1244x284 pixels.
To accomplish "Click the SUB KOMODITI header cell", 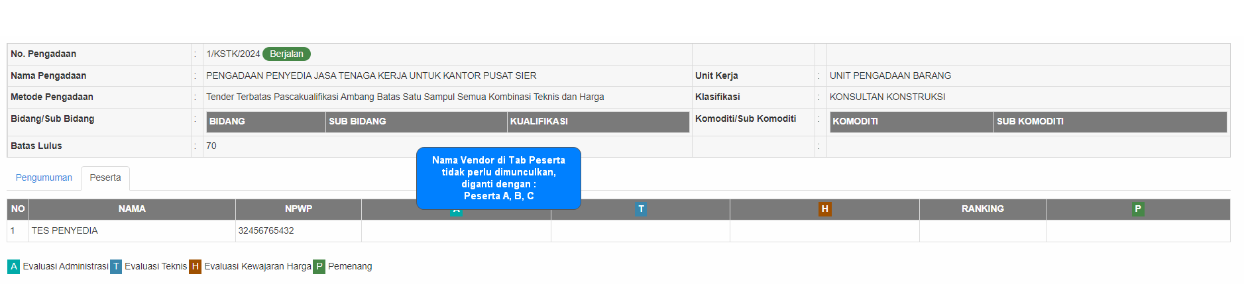I will [x=1030, y=122].
